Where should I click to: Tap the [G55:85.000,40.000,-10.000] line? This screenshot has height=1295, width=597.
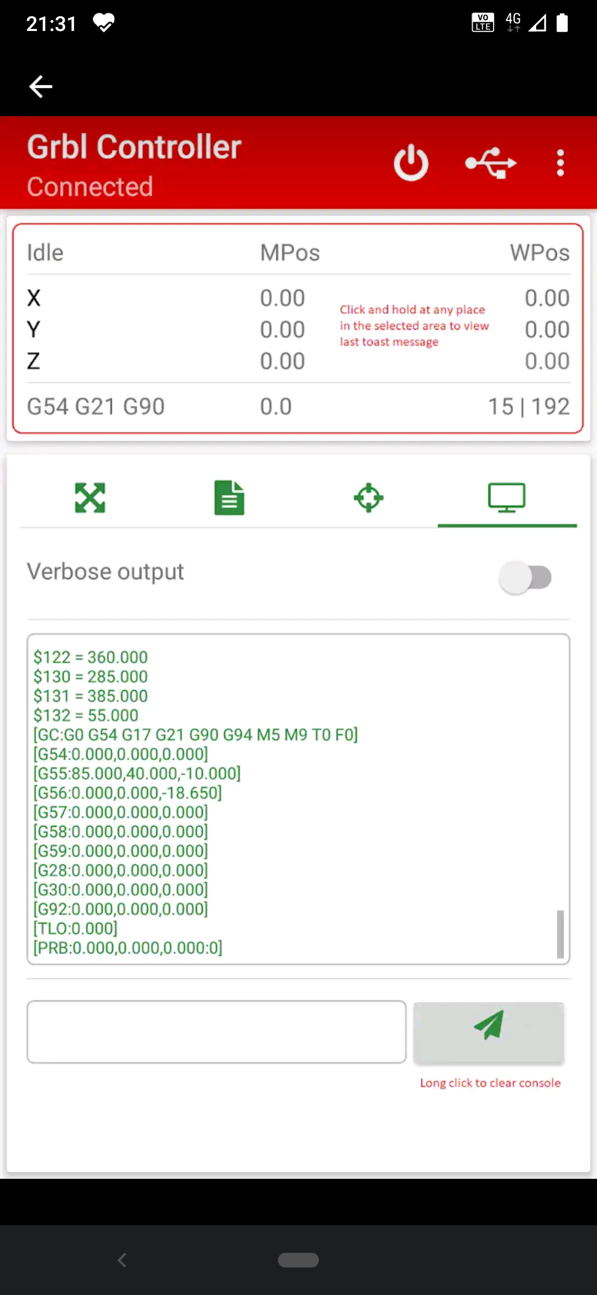(x=137, y=773)
